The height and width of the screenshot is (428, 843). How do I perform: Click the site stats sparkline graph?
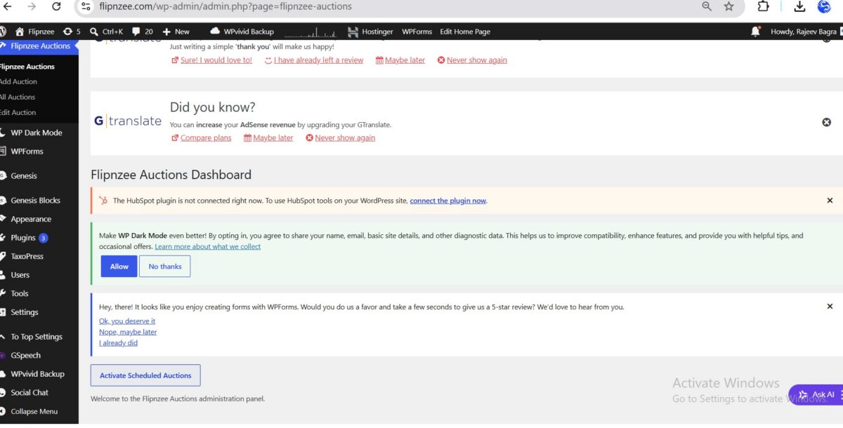(x=310, y=32)
